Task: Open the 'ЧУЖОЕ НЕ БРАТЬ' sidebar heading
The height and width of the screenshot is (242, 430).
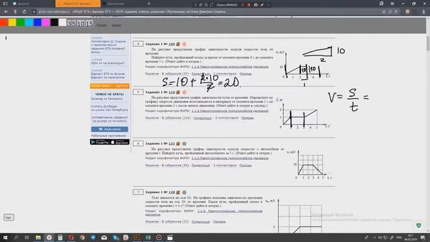Action: tap(110, 94)
